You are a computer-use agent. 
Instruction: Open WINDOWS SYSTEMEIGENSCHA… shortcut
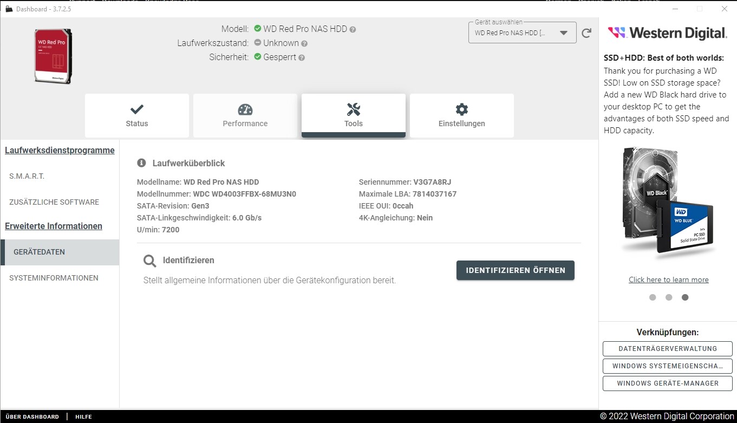coord(668,366)
